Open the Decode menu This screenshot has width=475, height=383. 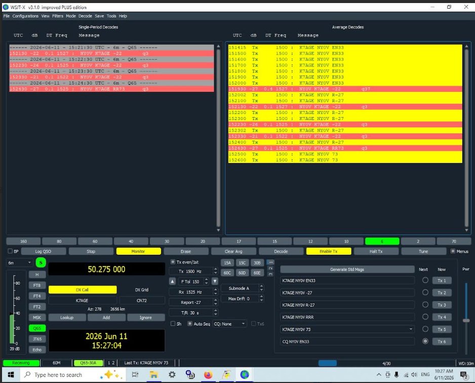[85, 16]
